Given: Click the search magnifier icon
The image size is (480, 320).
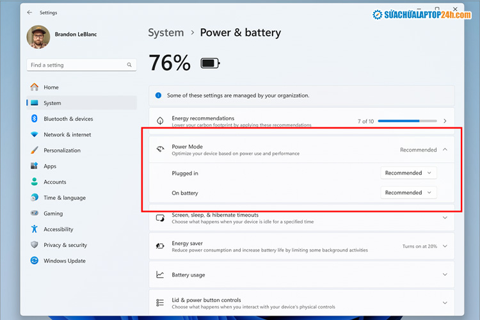Looking at the screenshot, I should tap(130, 65).
